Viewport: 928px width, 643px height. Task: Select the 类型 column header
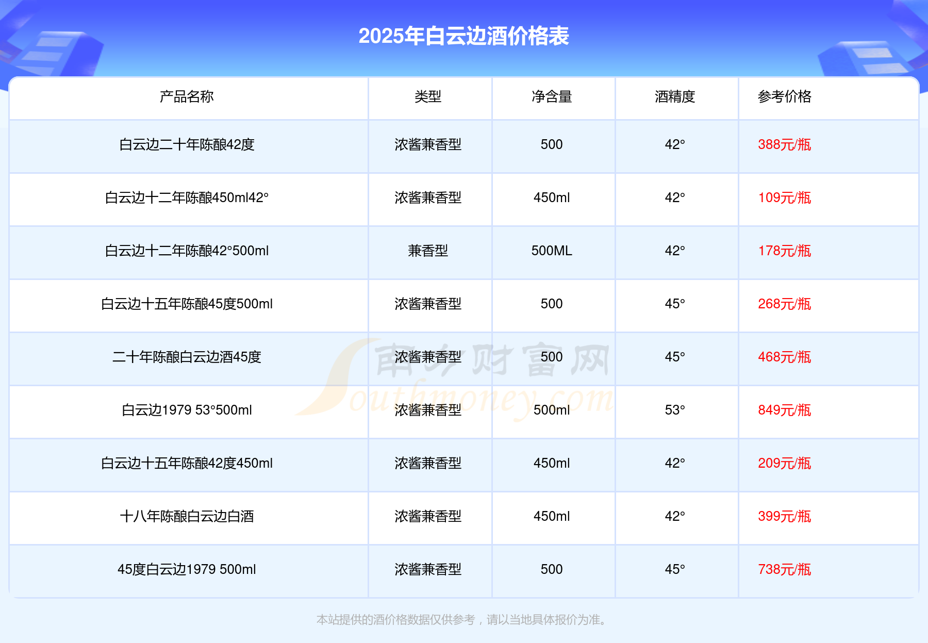pos(428,96)
